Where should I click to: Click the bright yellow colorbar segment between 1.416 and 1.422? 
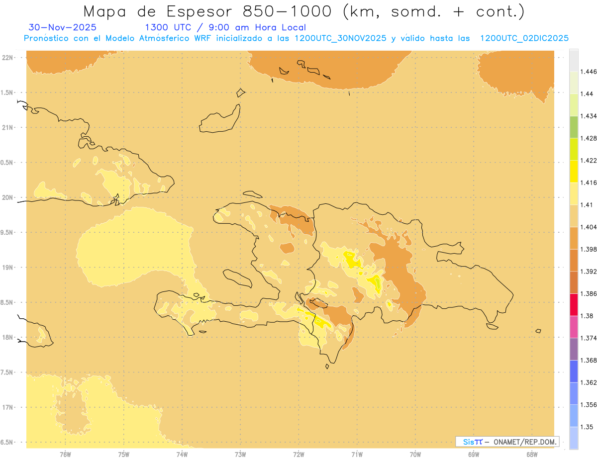coord(574,172)
